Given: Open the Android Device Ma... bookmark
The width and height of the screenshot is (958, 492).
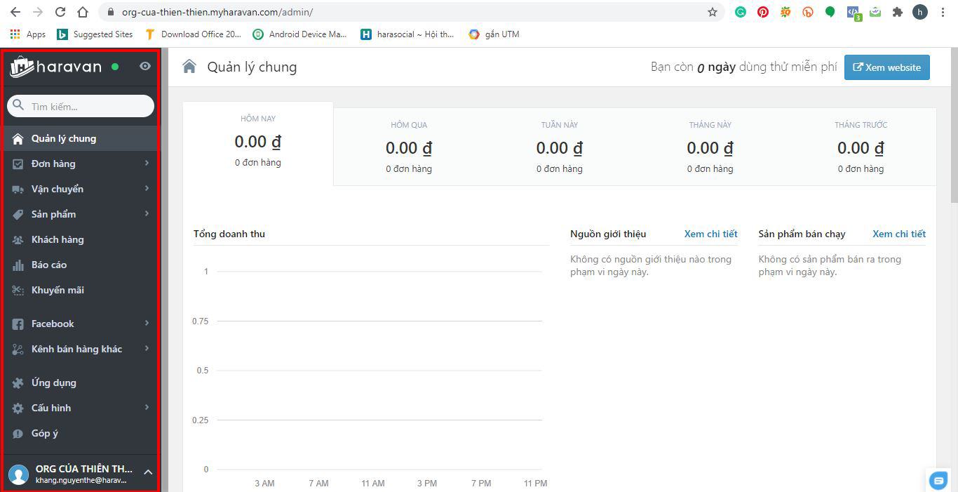Looking at the screenshot, I should (x=299, y=34).
